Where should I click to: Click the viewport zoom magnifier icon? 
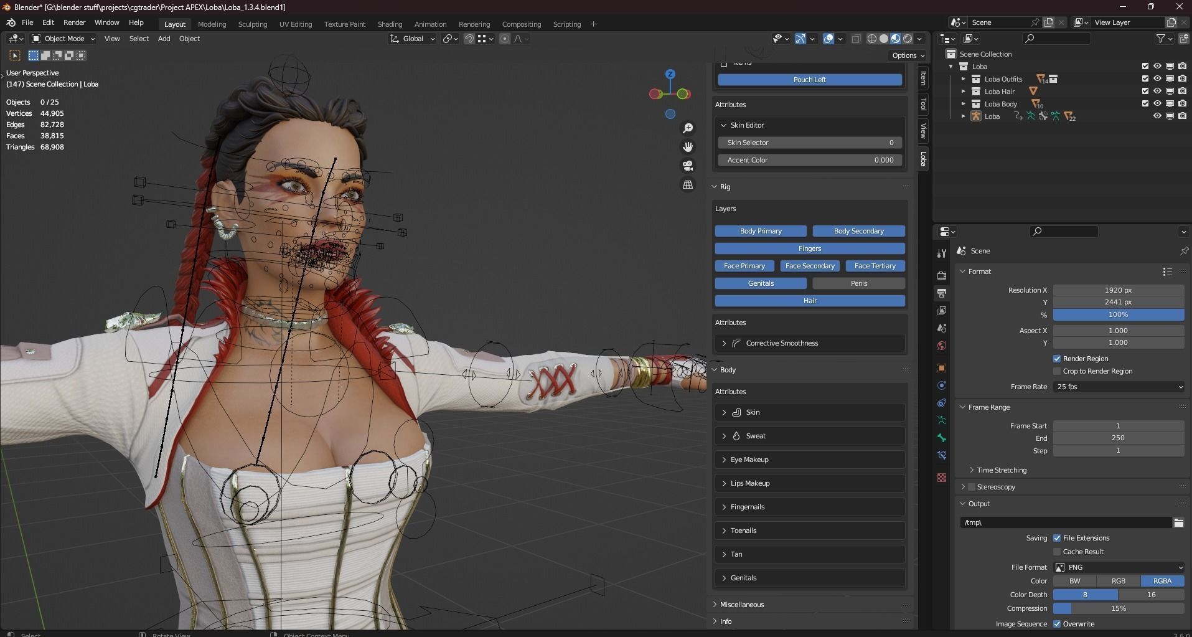(688, 128)
